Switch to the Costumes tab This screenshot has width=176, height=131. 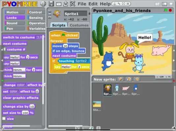pyautogui.click(x=79, y=25)
